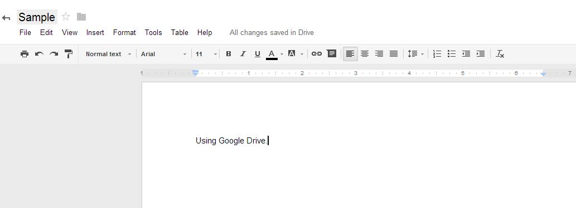576x208 pixels.
Task: Open the text color dropdown arrow
Action: pyautogui.click(x=282, y=54)
